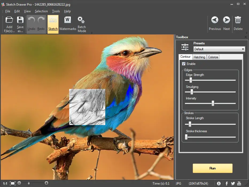Click the 1:1 actual size zoom button
249x187 pixels.
(x=5, y=184)
